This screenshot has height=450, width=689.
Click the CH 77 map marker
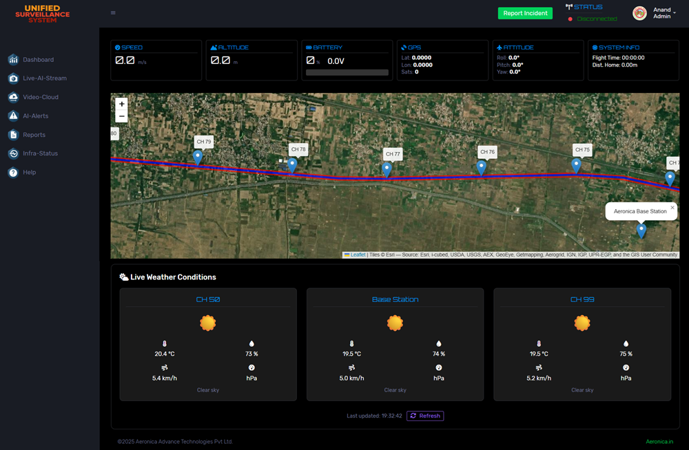387,169
